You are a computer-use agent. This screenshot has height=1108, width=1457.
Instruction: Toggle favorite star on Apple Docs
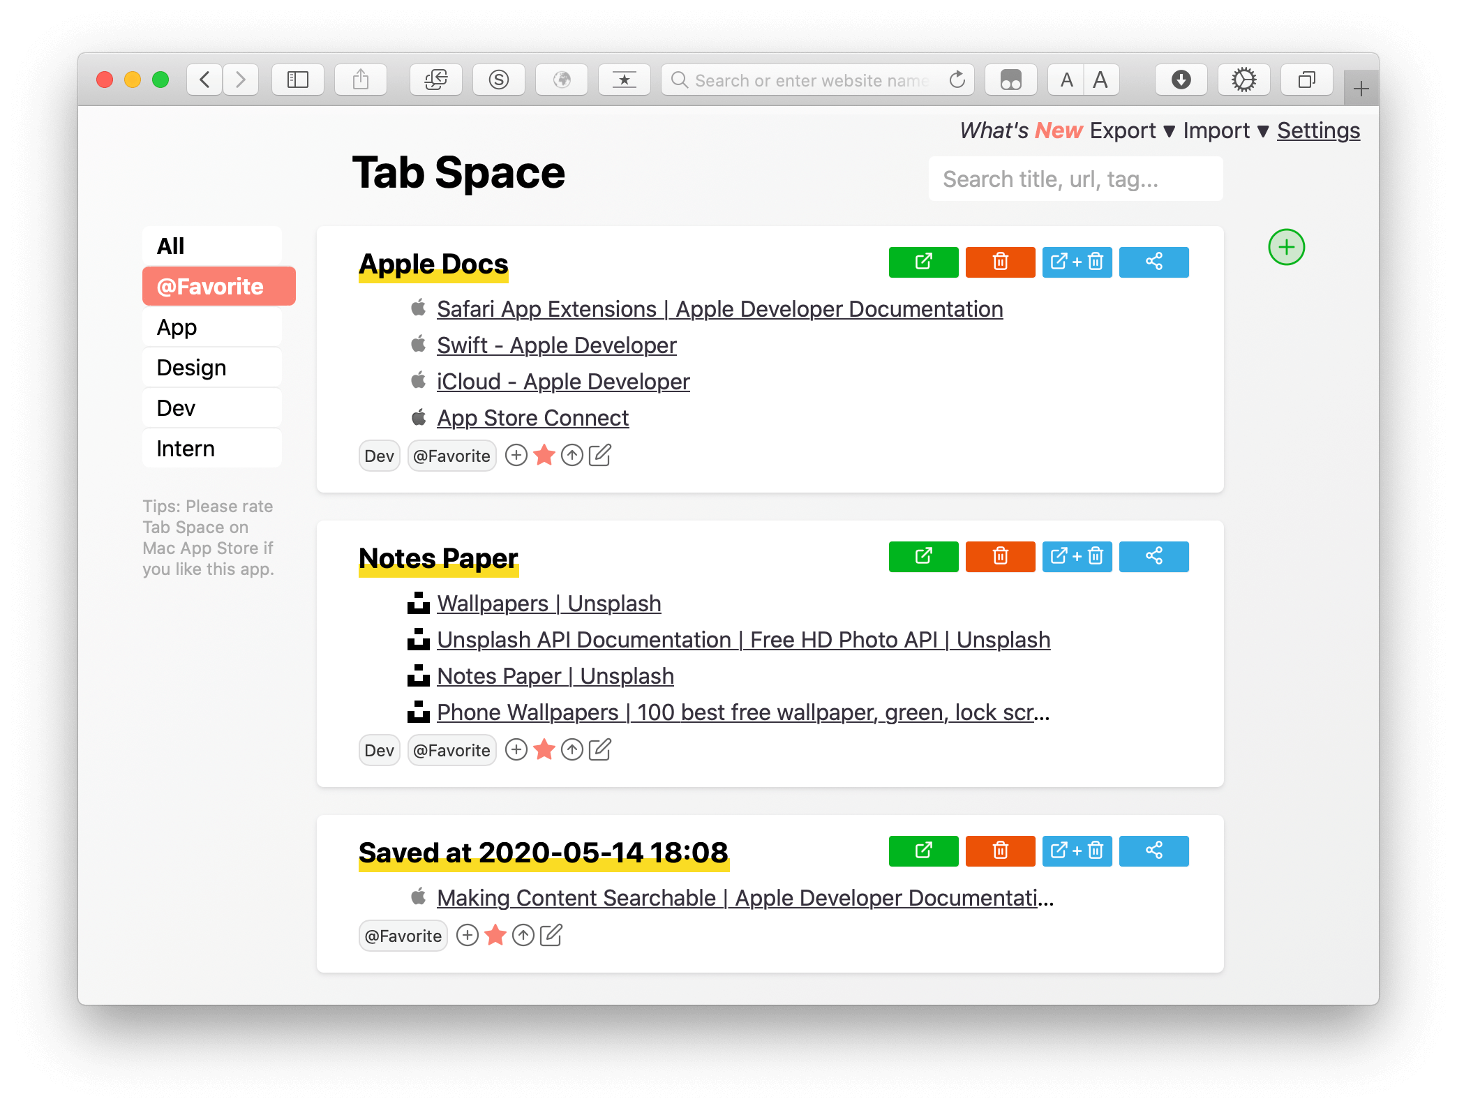(544, 456)
